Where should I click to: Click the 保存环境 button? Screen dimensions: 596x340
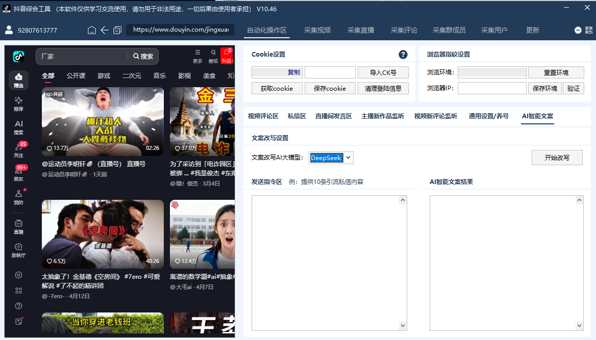[544, 88]
